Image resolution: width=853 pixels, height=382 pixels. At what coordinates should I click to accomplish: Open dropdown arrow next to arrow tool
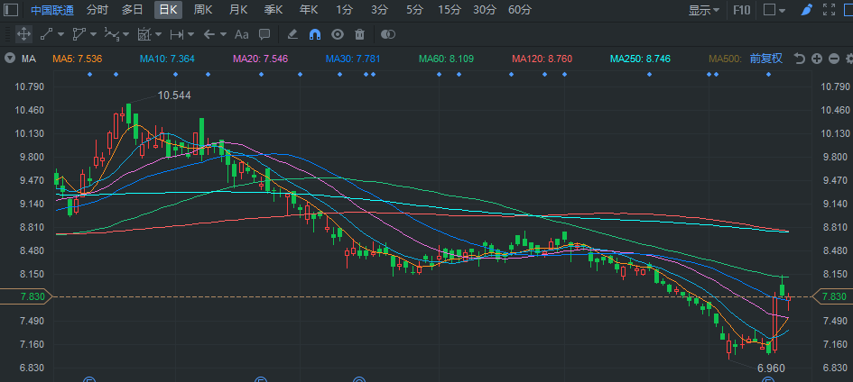[223, 35]
